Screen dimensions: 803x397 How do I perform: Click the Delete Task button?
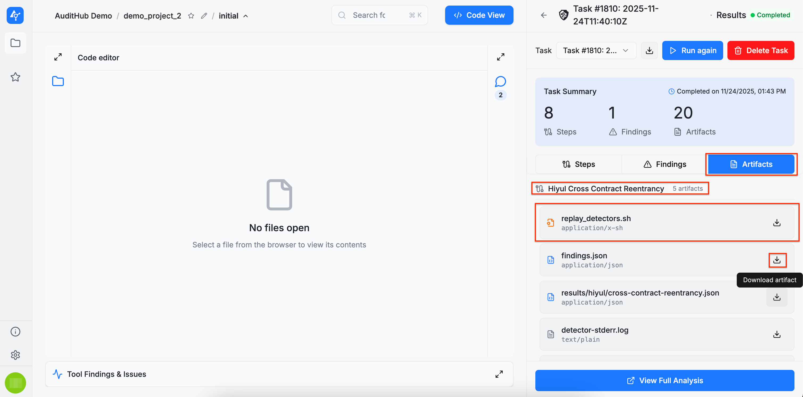761,50
